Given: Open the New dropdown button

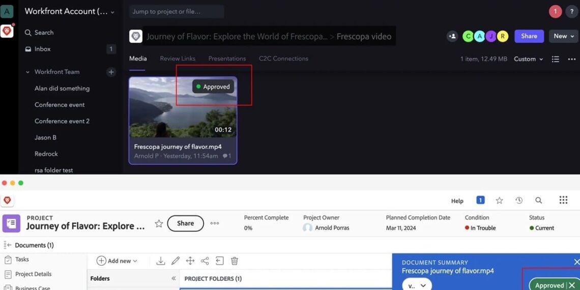Looking at the screenshot, I should click(x=563, y=36).
